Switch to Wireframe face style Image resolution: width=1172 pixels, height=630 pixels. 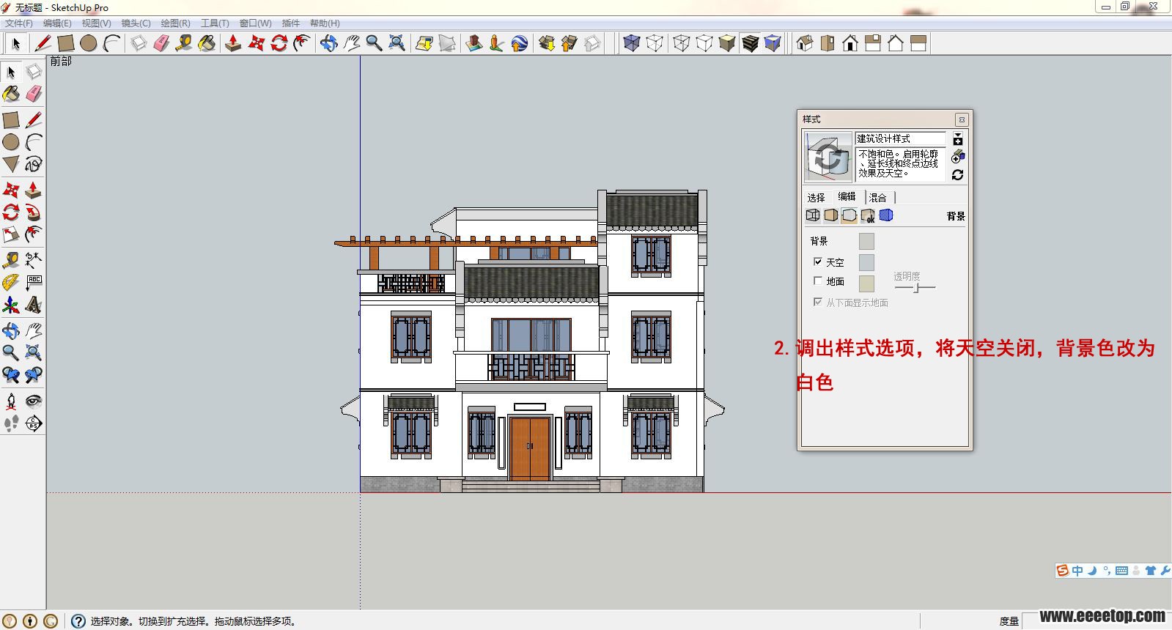[682, 43]
